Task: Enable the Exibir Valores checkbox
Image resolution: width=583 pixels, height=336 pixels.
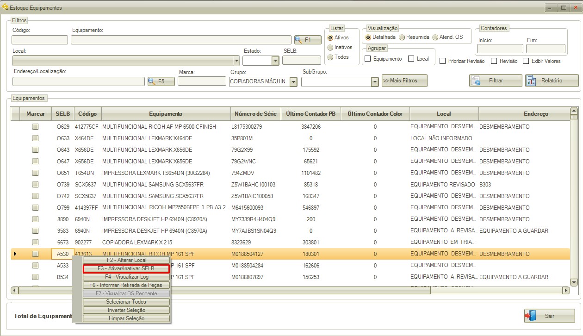Action: click(526, 61)
